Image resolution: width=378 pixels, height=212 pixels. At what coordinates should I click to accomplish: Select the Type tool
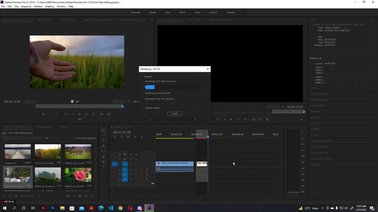click(x=104, y=167)
